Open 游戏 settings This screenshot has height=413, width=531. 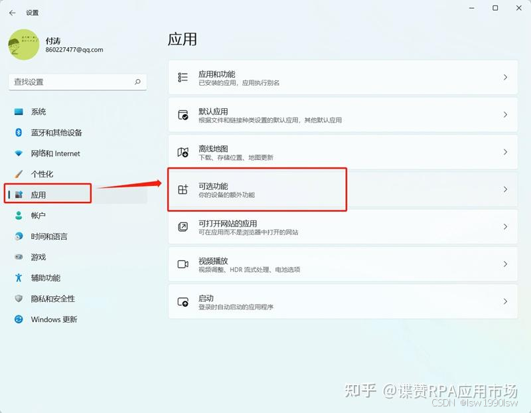pyautogui.click(x=78, y=257)
